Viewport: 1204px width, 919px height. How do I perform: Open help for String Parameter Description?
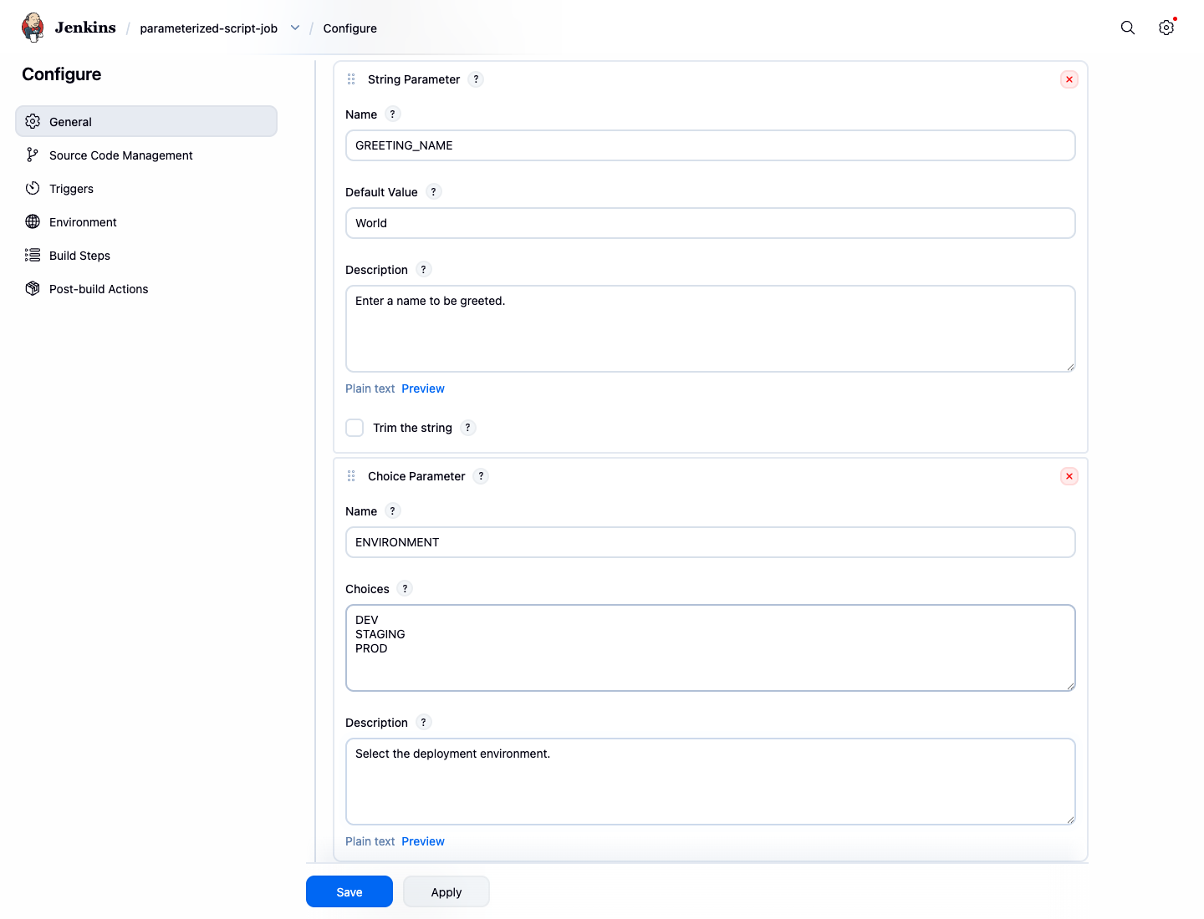coord(423,270)
